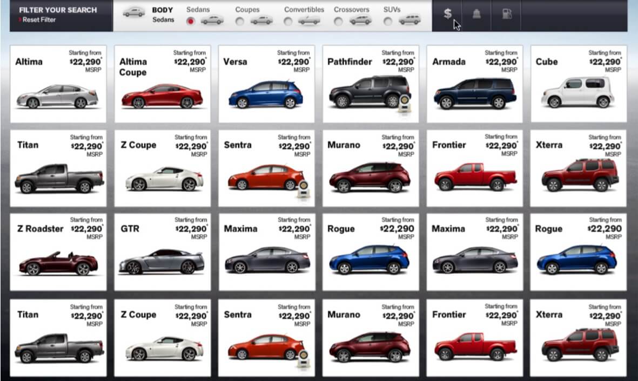Screen dimensions: 638x381
Task: Click the $22,290 price on Versa card
Action: tap(294, 62)
